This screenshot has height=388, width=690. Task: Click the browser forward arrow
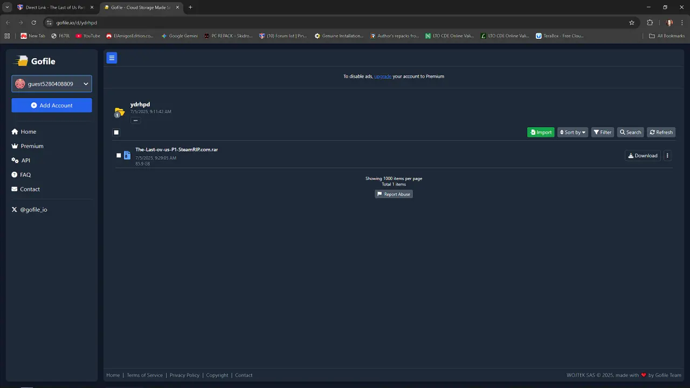(x=20, y=23)
